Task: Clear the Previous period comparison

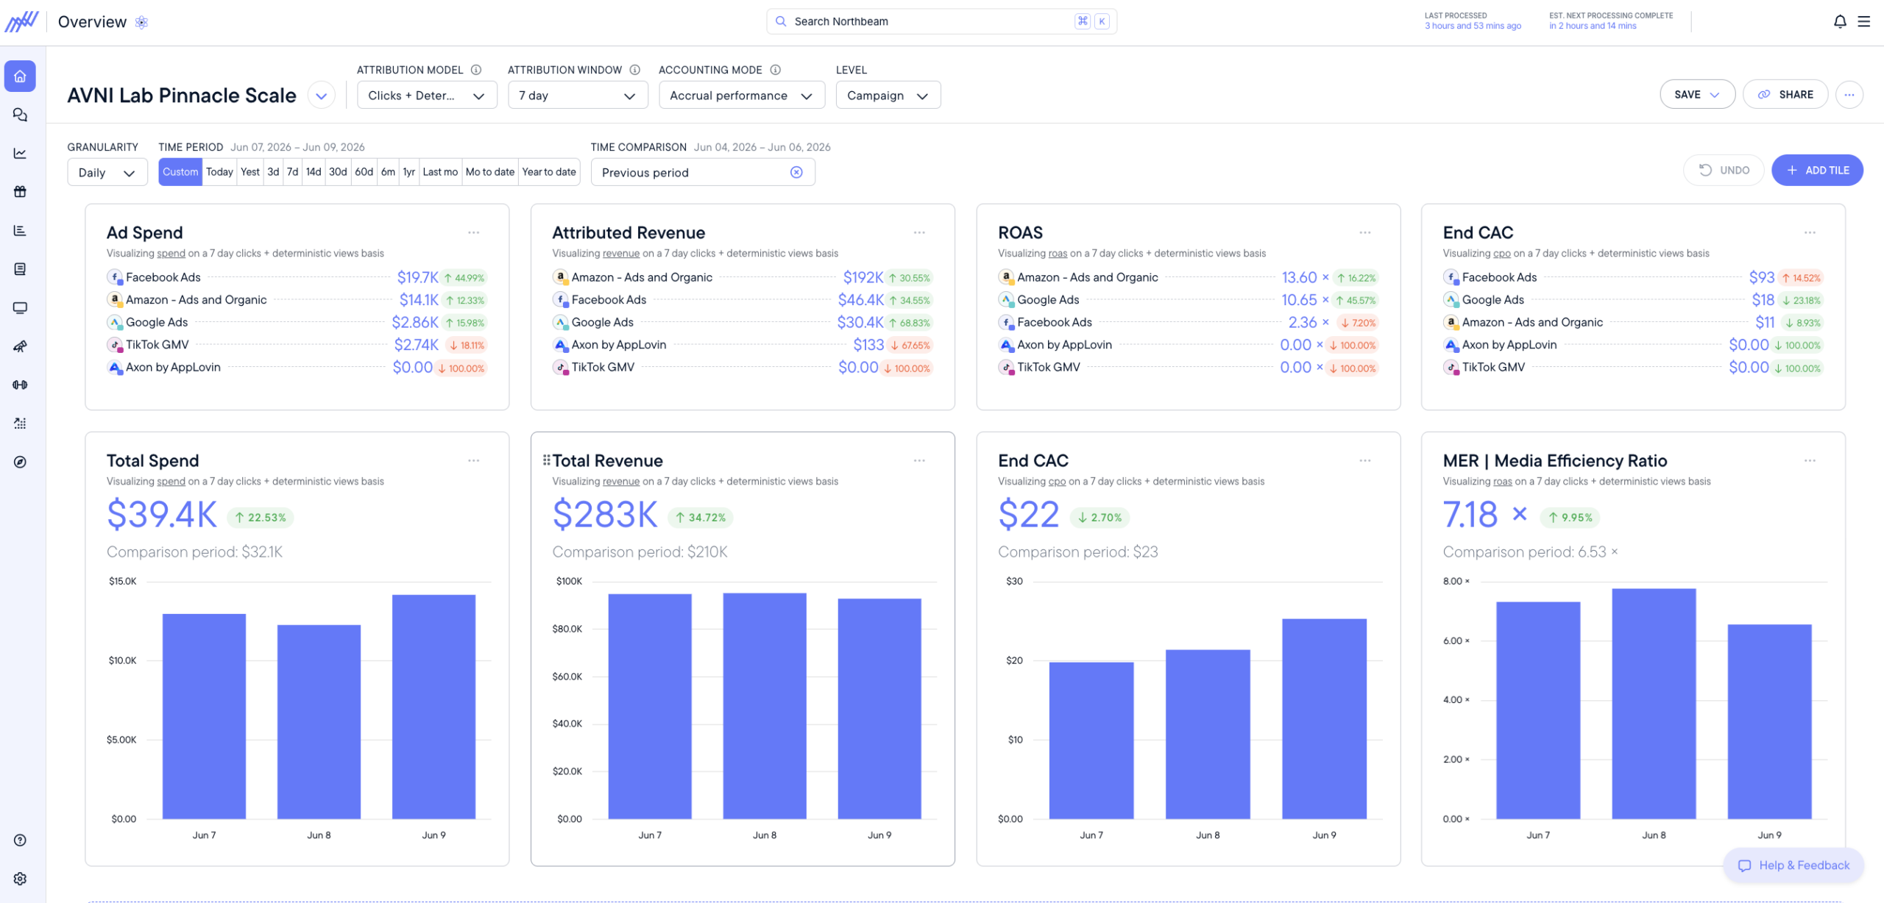Action: (x=796, y=172)
